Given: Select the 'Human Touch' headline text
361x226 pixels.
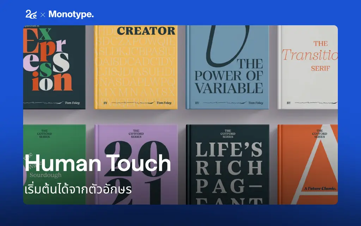Looking at the screenshot, I should 98,163.
